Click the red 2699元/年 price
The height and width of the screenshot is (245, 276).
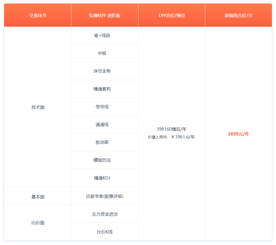(238, 134)
